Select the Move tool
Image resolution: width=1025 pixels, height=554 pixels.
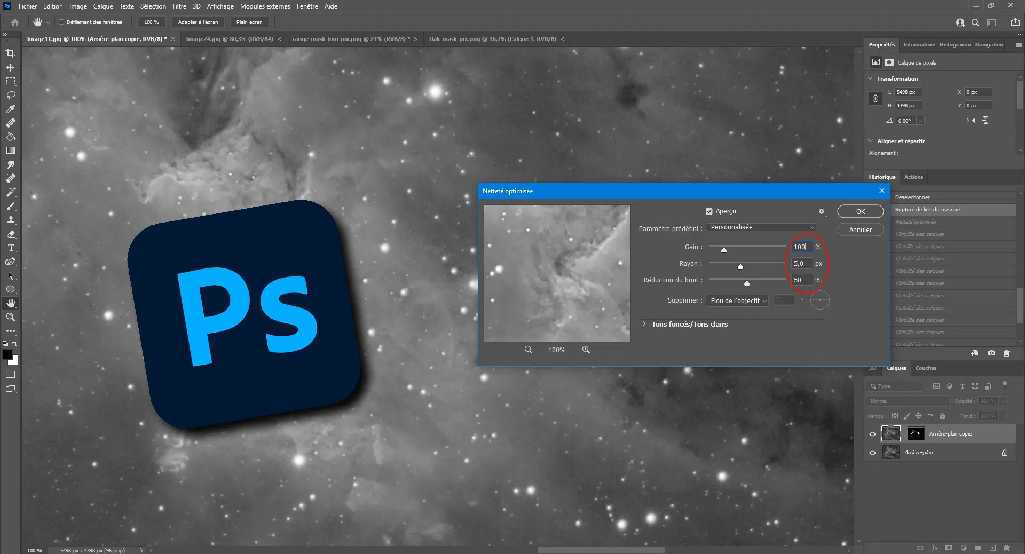pyautogui.click(x=11, y=68)
